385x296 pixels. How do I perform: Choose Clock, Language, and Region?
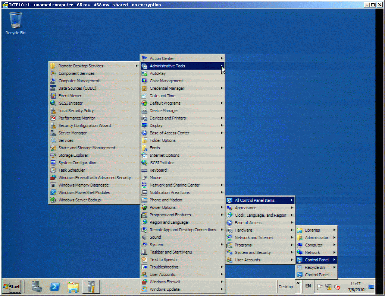[x=260, y=215]
